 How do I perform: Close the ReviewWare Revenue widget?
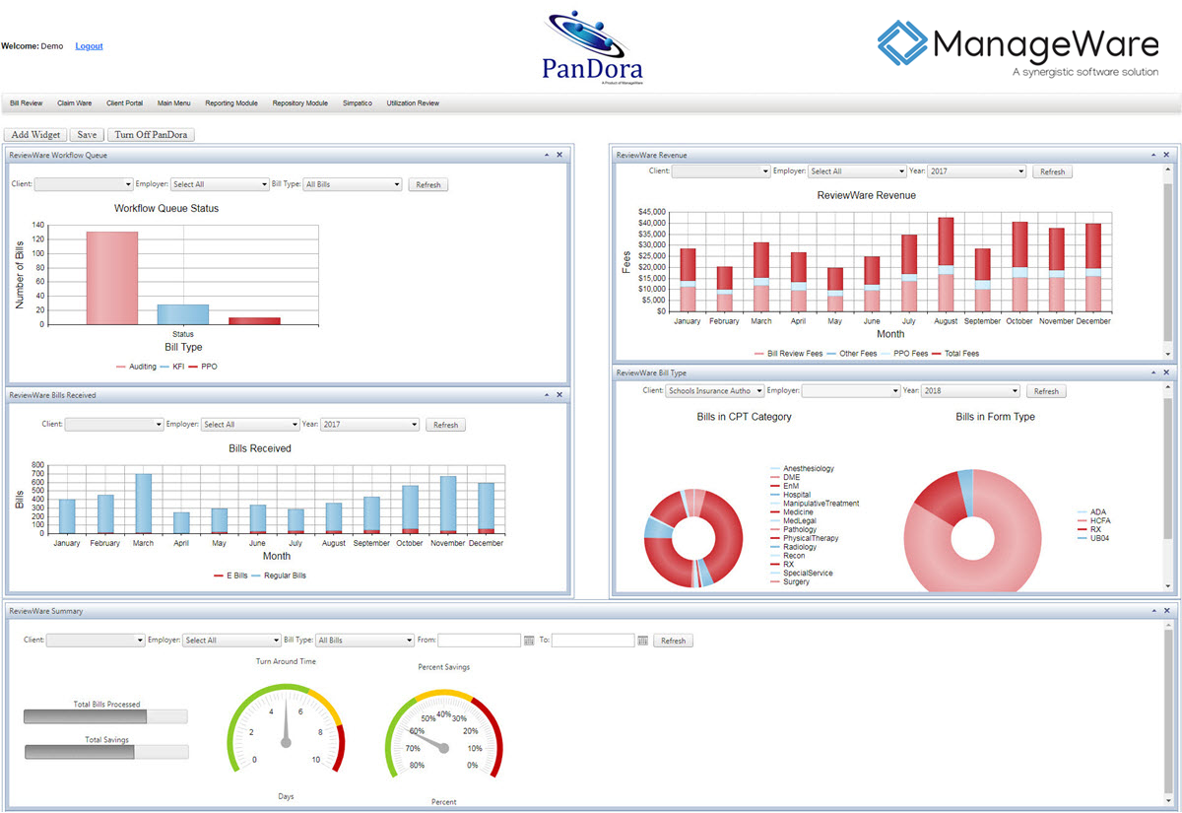(1166, 155)
